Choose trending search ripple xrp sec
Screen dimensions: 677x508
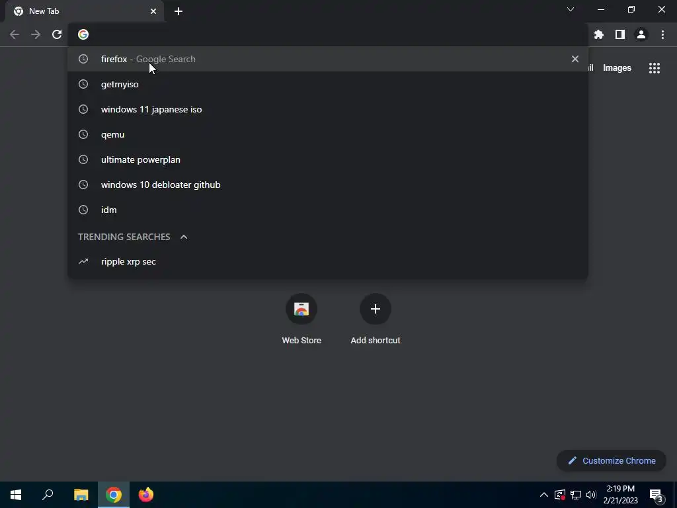pyautogui.click(x=328, y=261)
